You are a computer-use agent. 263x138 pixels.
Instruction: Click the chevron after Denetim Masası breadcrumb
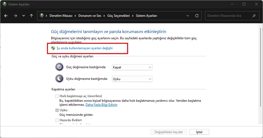pyautogui.click(x=75, y=16)
